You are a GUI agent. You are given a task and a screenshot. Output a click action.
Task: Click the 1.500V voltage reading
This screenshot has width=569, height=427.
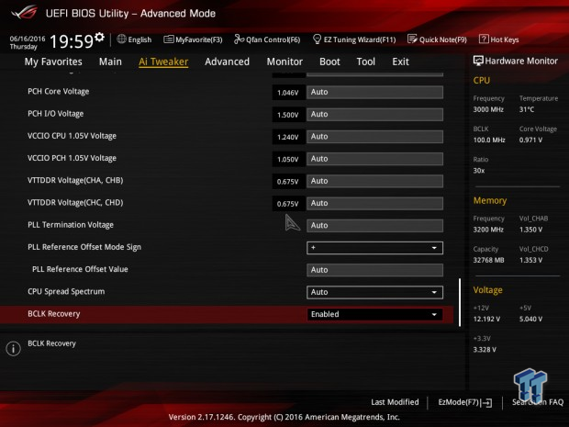coord(288,115)
